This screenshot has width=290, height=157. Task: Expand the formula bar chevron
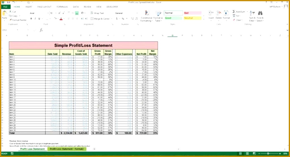click(x=287, y=30)
